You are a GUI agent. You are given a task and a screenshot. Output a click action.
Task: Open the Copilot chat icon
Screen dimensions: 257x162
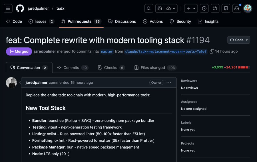click(160, 9)
